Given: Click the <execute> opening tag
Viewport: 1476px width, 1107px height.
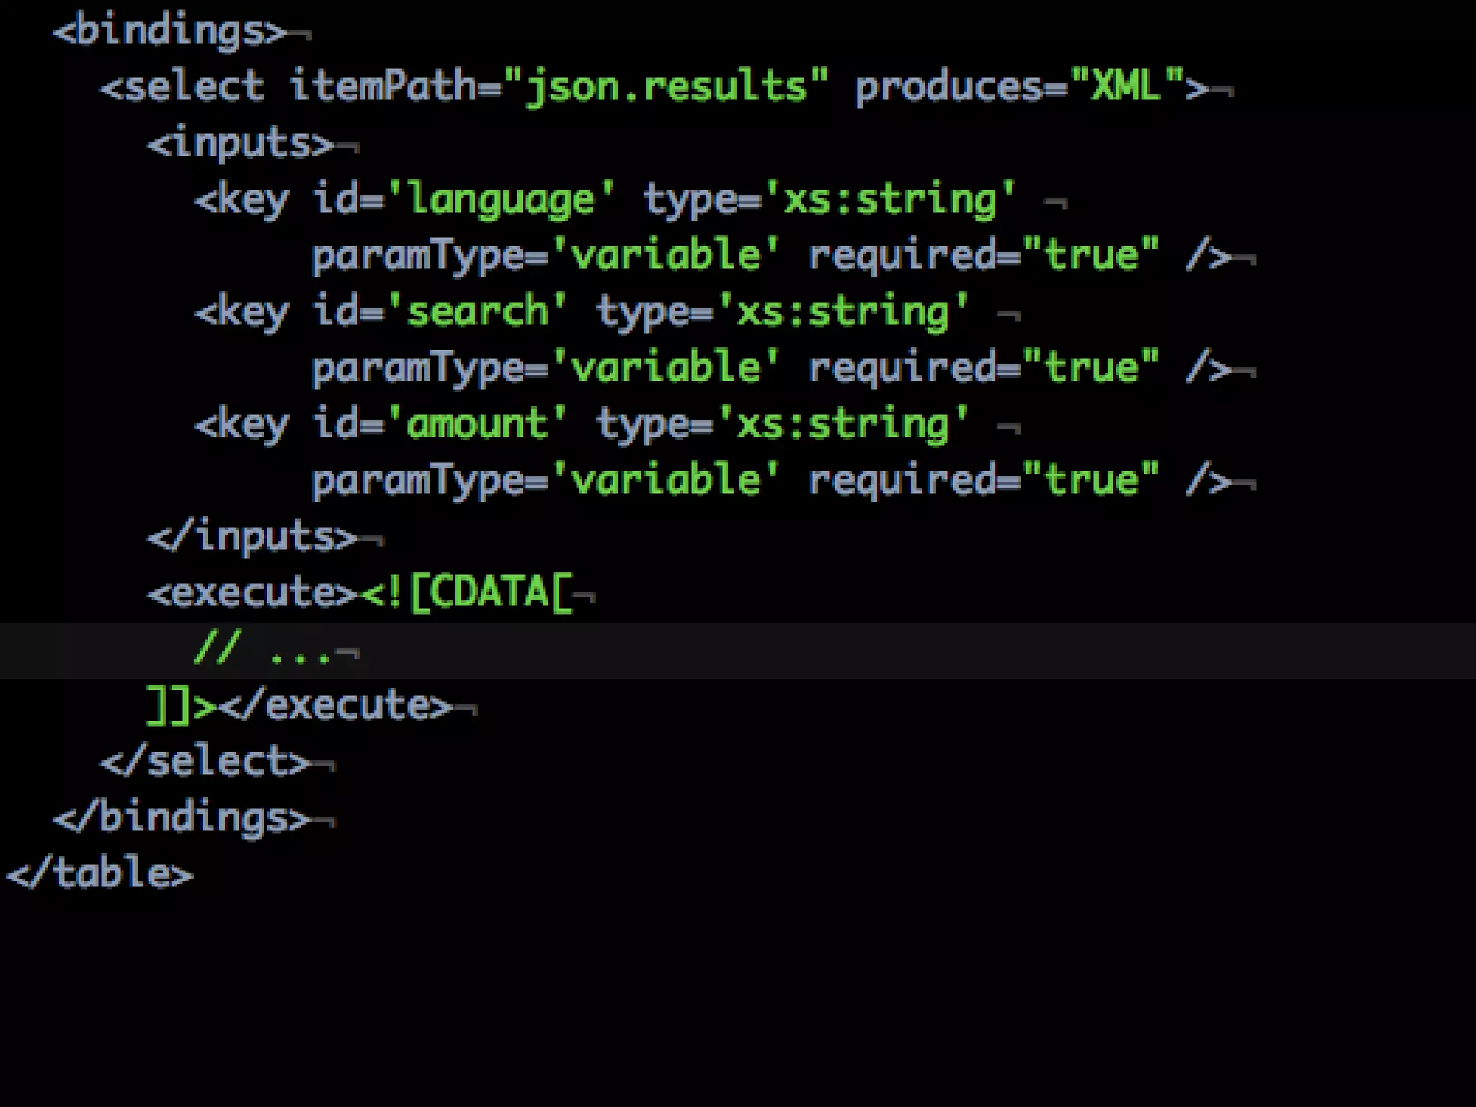Looking at the screenshot, I should point(252,593).
